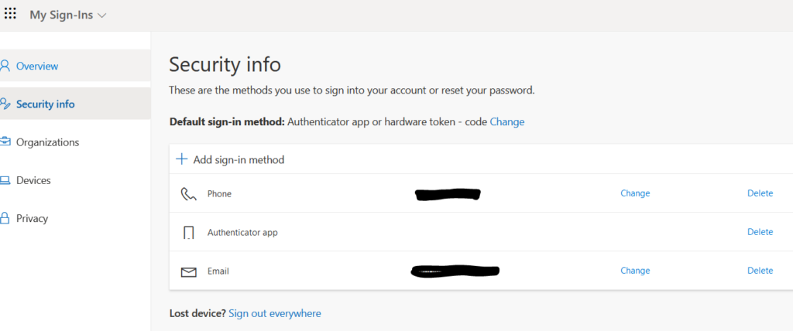Open the app launcher grid icon

pos(10,14)
